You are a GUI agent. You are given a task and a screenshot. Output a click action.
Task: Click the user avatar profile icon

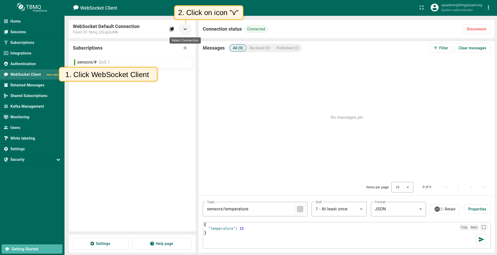(434, 8)
